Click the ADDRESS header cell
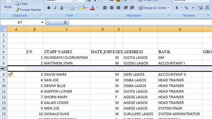The height and width of the screenshot is (119, 212). click(x=140, y=52)
